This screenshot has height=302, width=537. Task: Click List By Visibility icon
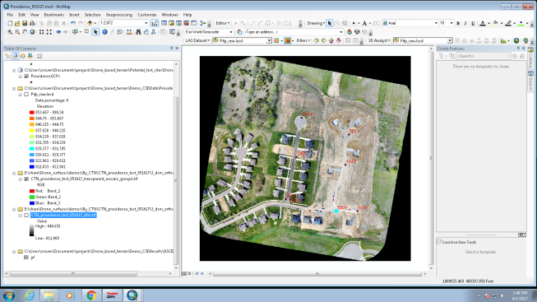[x=22, y=56]
